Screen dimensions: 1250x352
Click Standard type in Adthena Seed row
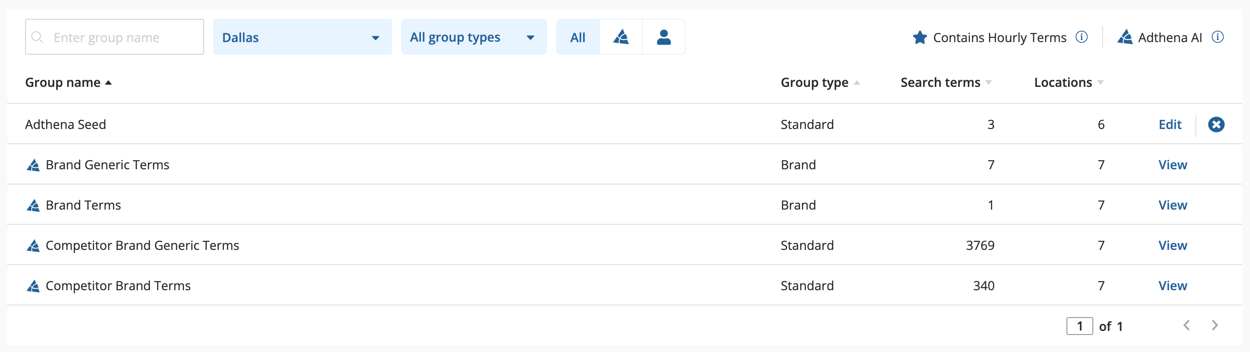(807, 125)
